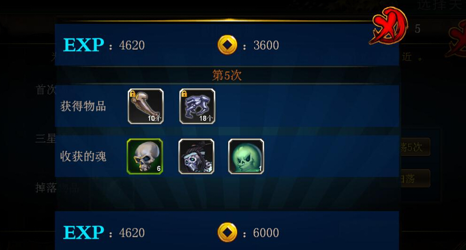Click the 第5次 round header
The height and width of the screenshot is (250, 466).
(x=227, y=75)
